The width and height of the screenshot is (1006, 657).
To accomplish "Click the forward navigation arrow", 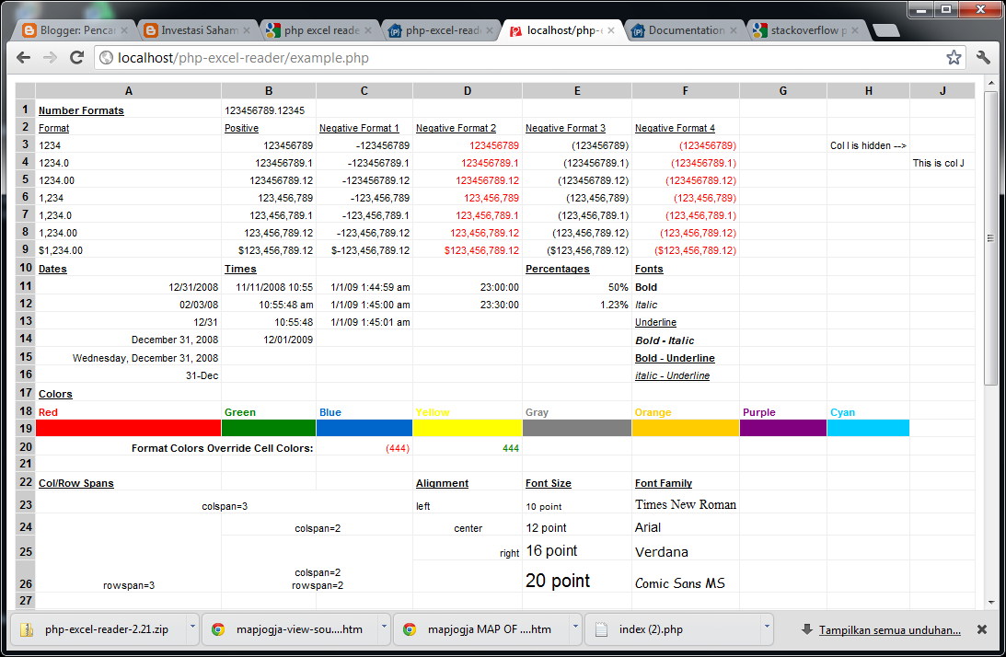I will click(x=51, y=57).
